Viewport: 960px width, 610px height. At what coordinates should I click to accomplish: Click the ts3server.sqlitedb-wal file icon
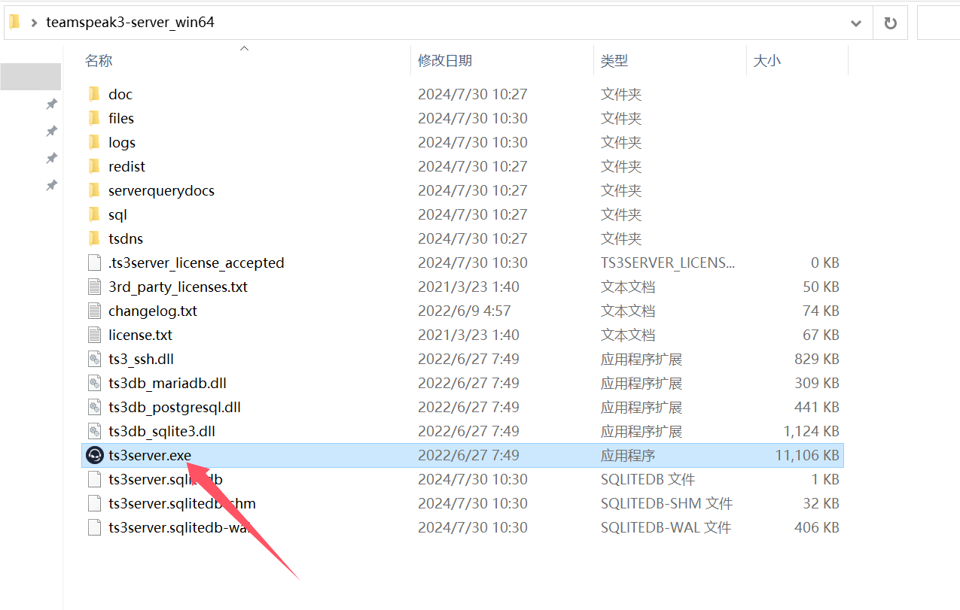coord(94,527)
